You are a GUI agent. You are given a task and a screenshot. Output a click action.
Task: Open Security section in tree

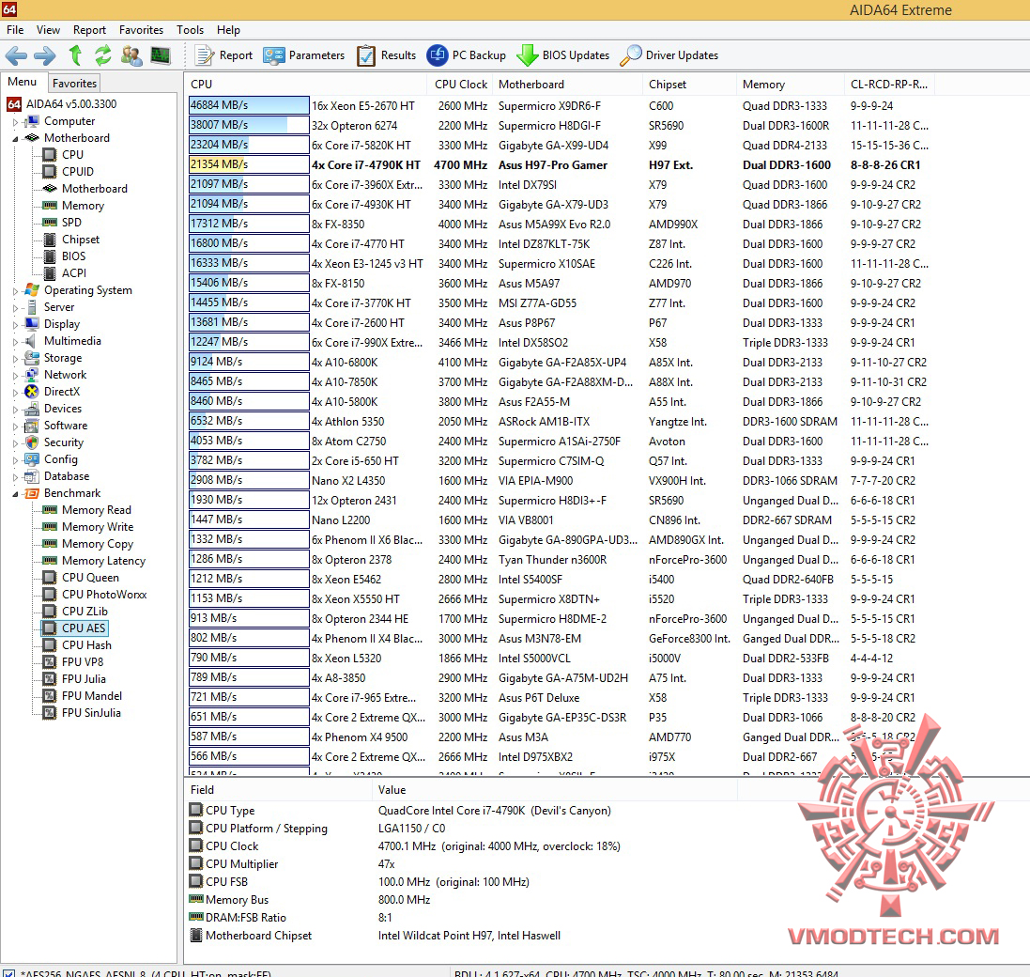pos(54,442)
